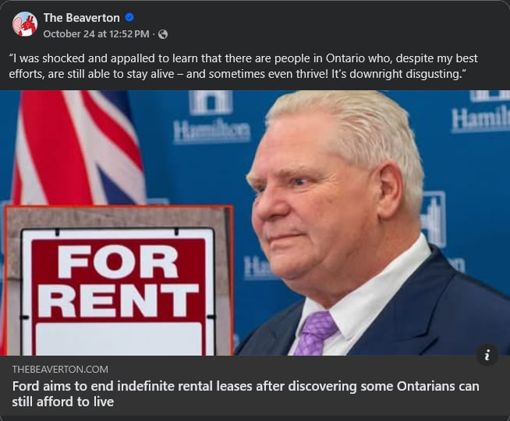
Task: Click the THEBEAVERTON.COM domain label
Action: 60,370
